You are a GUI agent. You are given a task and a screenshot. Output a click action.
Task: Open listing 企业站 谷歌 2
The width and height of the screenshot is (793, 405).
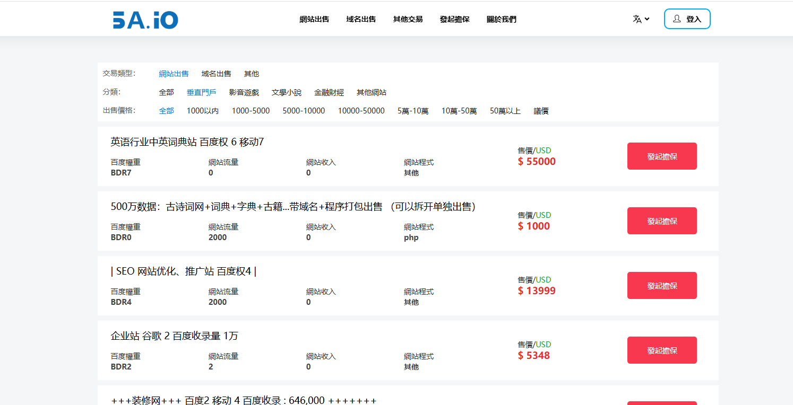[174, 336]
